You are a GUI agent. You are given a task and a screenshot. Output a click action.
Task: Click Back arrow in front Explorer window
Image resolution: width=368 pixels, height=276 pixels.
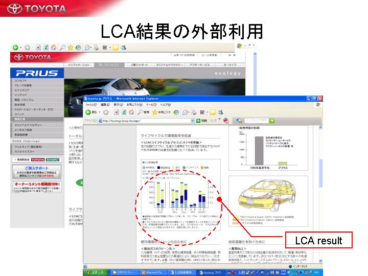click(88, 112)
